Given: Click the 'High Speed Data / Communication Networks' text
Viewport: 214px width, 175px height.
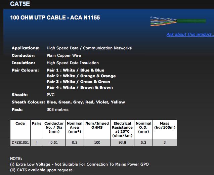Looking at the screenshot, I should [89, 48].
